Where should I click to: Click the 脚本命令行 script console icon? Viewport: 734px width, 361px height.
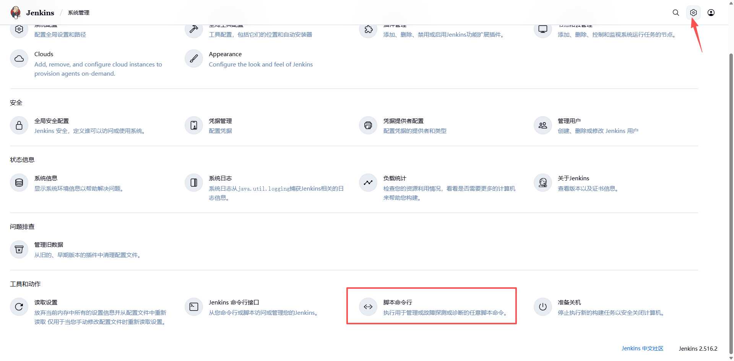(368, 307)
